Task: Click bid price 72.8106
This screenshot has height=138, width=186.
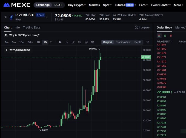Action: 161,119
